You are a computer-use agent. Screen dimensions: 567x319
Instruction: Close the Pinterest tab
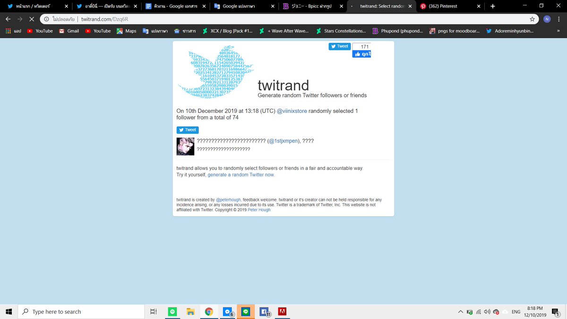(478, 6)
